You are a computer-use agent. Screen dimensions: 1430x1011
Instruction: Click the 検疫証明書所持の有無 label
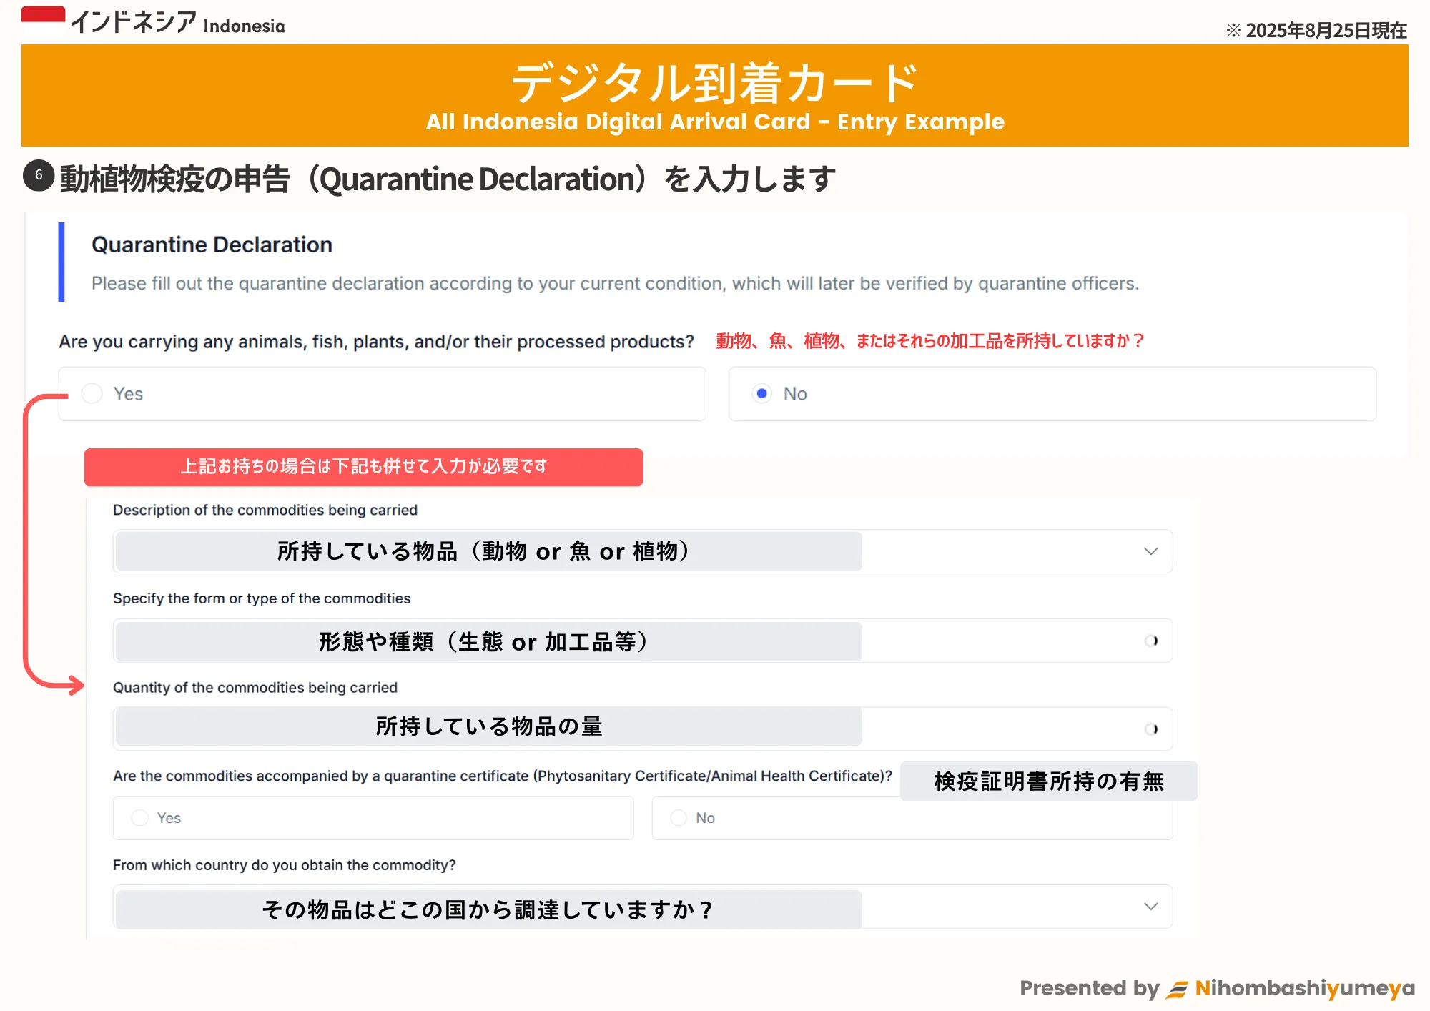[1048, 781]
